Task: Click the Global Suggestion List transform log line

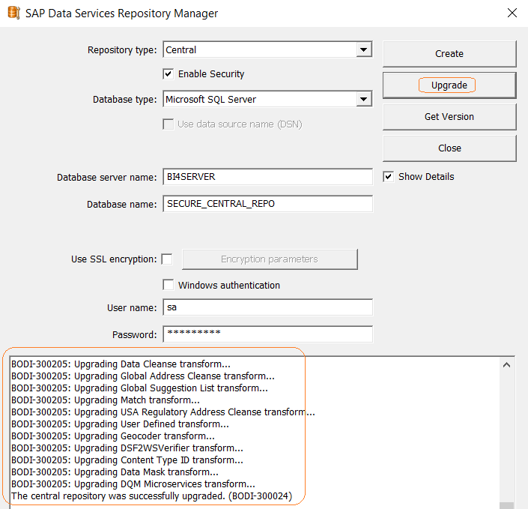Action: (x=139, y=388)
